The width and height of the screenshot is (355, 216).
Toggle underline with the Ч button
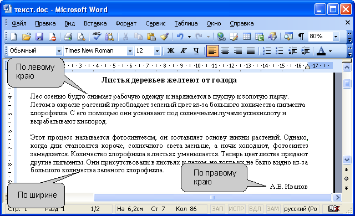tap(196, 51)
